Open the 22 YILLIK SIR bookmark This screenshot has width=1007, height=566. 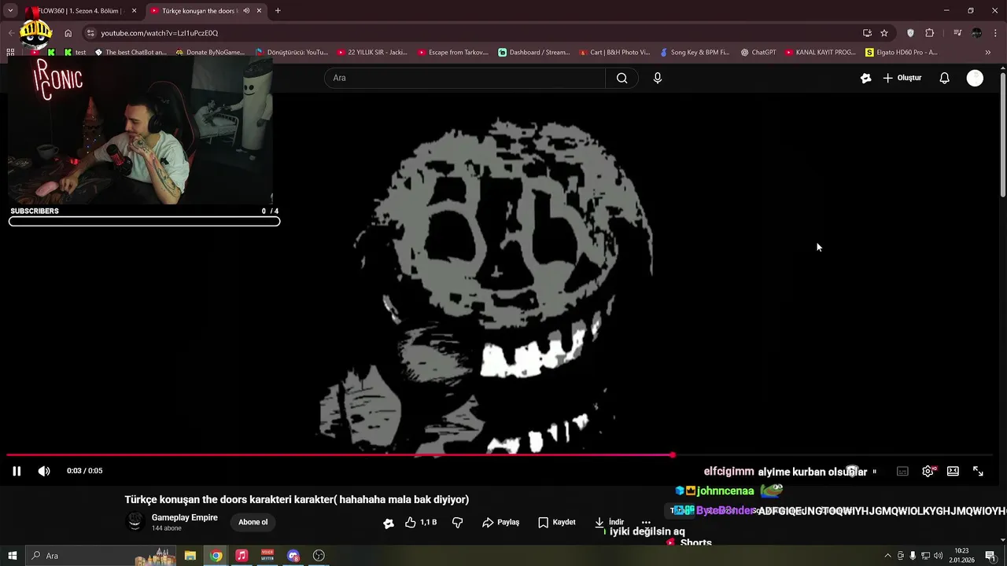pos(372,53)
